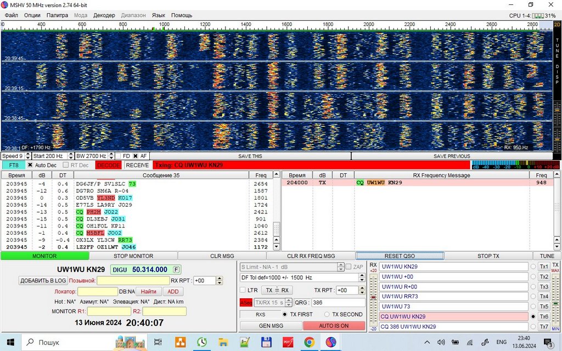Open Windows Start menu
Screen dimensions: 562x351
(10, 342)
